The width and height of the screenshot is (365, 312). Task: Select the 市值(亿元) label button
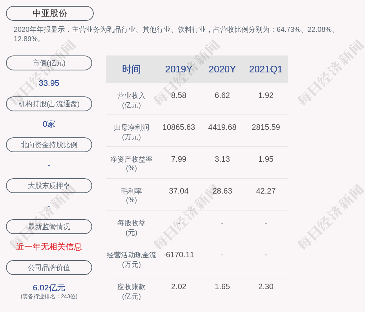pos(49,63)
